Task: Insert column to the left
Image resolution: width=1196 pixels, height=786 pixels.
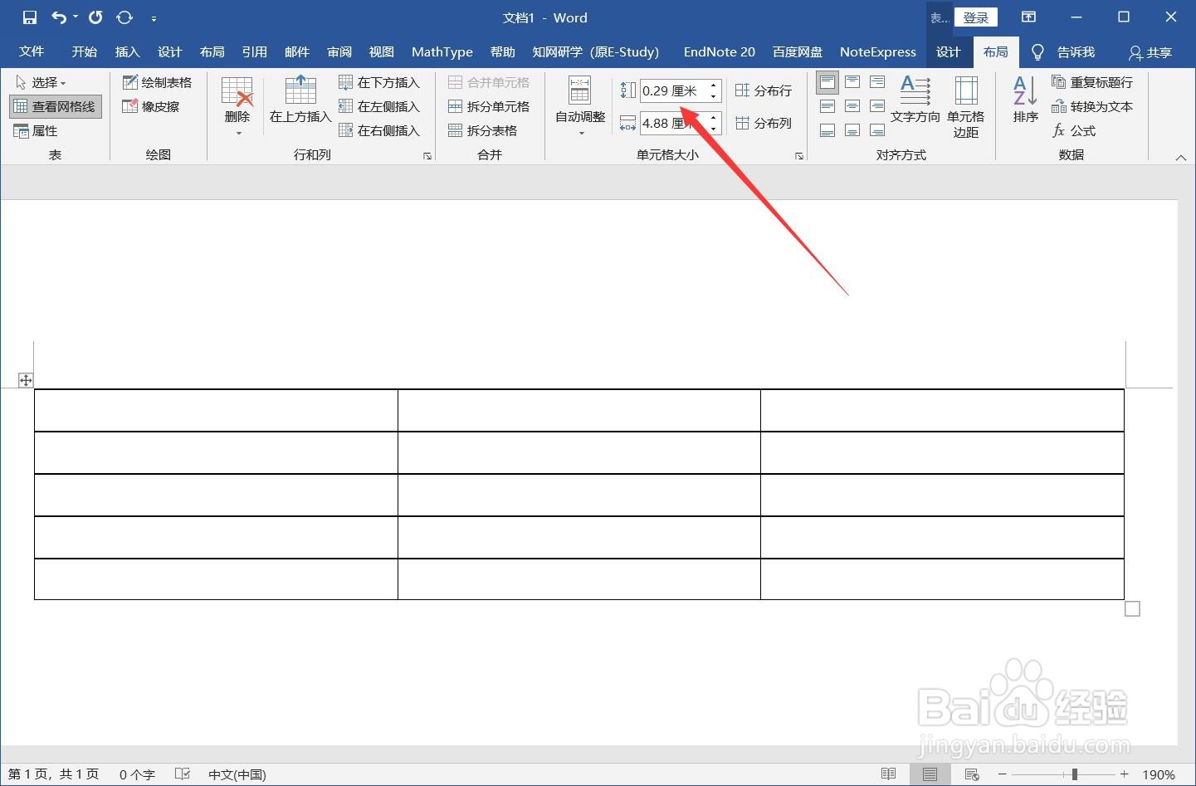Action: 380,106
